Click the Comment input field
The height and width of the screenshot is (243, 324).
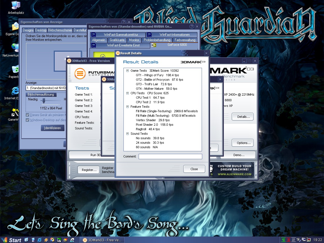coord(170,156)
